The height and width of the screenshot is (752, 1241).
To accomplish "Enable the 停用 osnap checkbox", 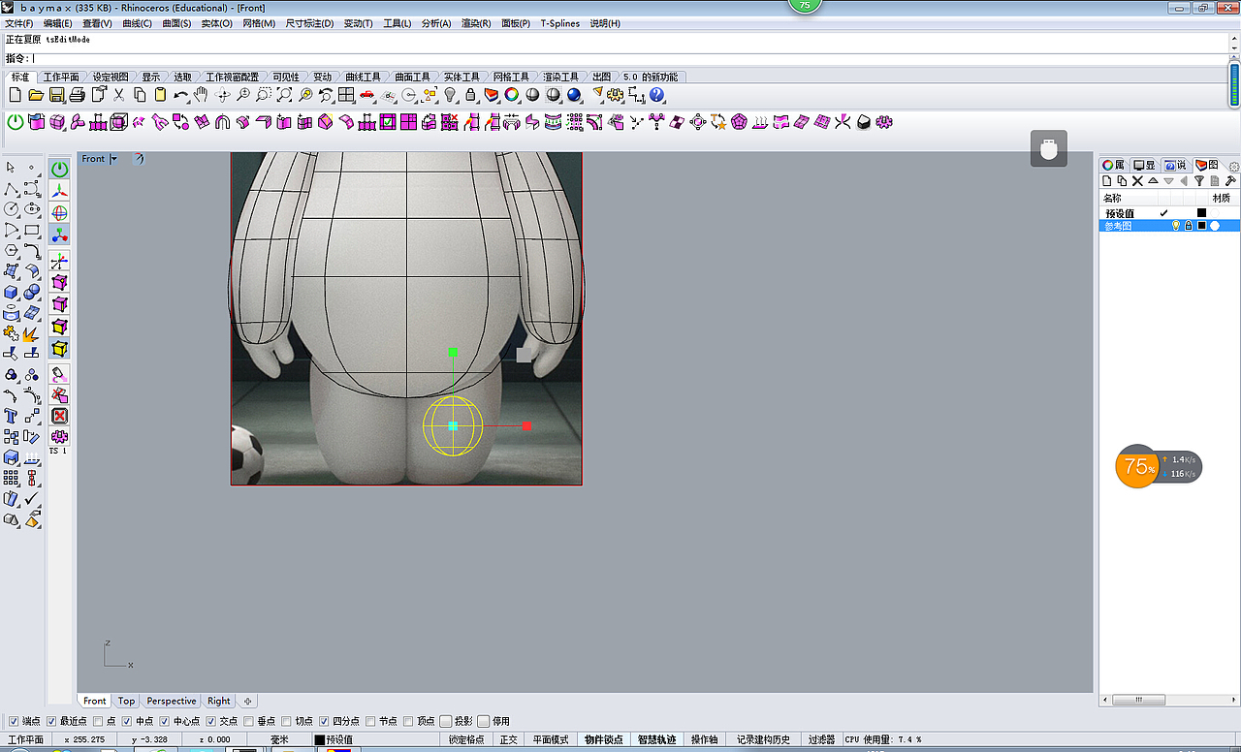I will tap(484, 721).
